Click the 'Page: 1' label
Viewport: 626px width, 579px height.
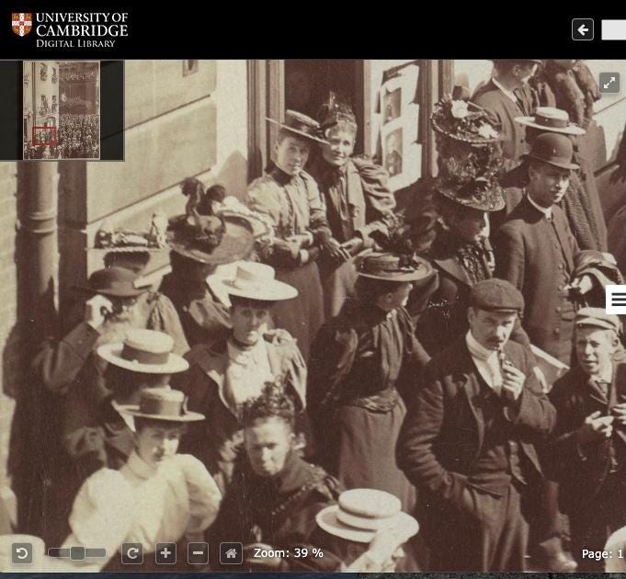pos(602,554)
